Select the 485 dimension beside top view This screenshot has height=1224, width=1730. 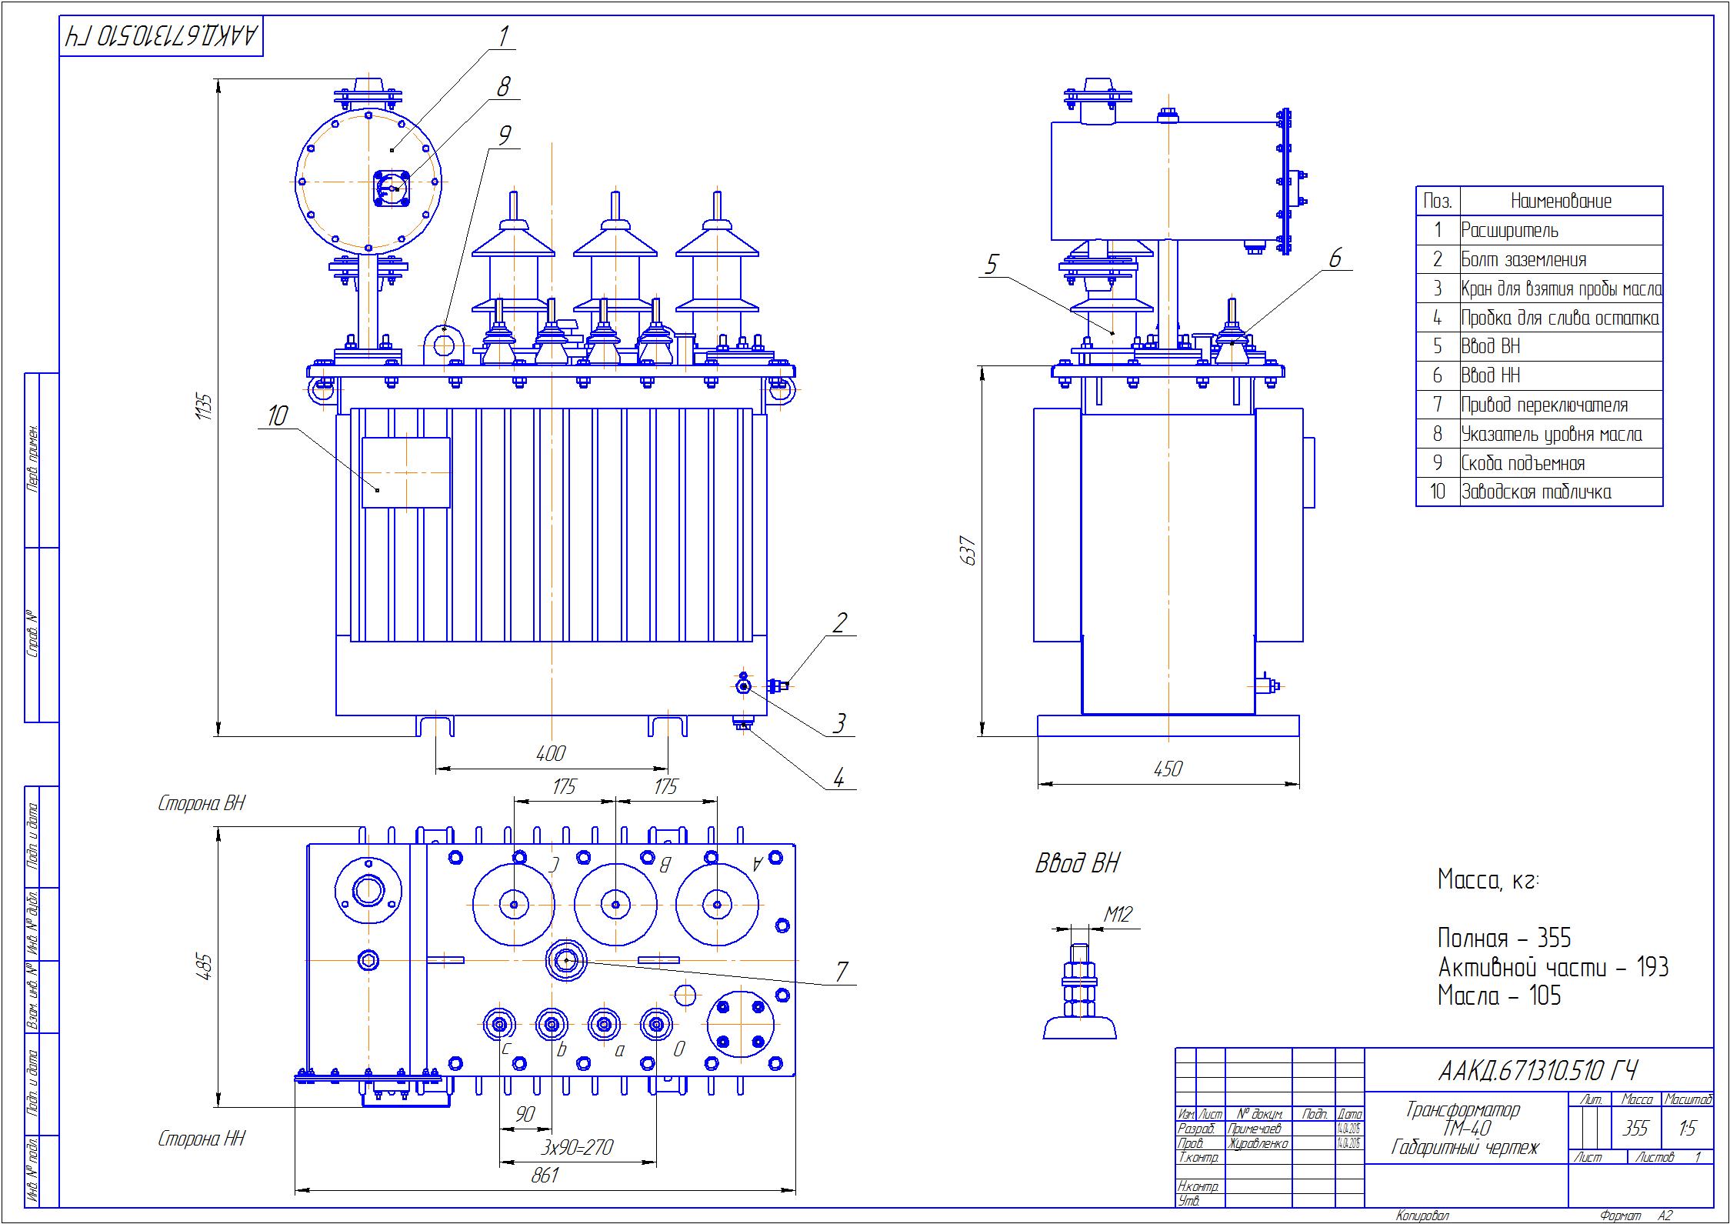point(203,966)
